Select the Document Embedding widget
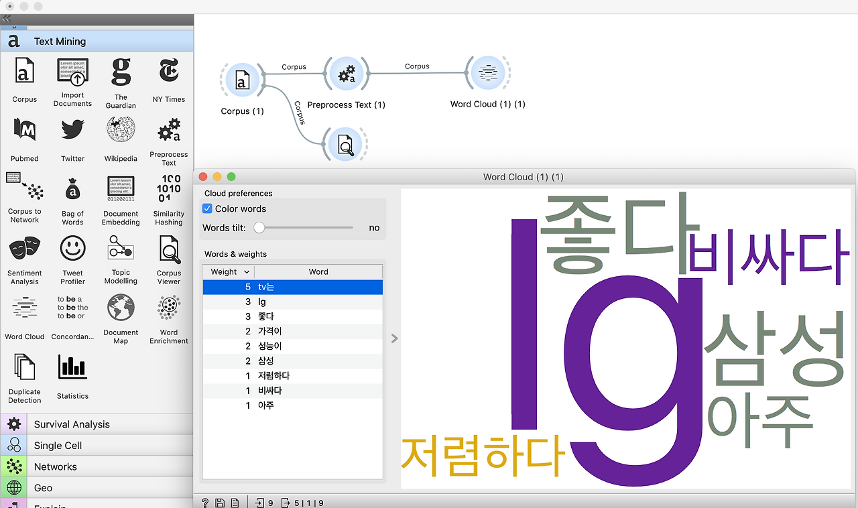The height and width of the screenshot is (508, 858). pos(121,200)
